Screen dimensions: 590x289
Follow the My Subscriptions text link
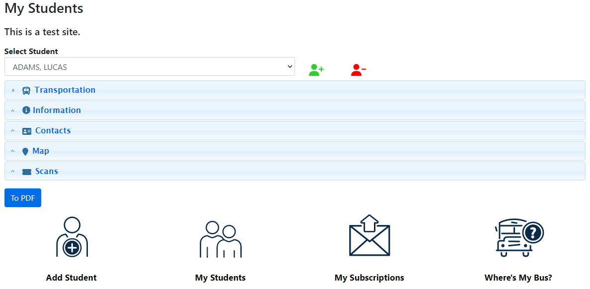[369, 278]
